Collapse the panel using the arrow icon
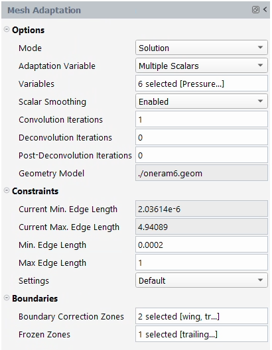 click(x=265, y=9)
